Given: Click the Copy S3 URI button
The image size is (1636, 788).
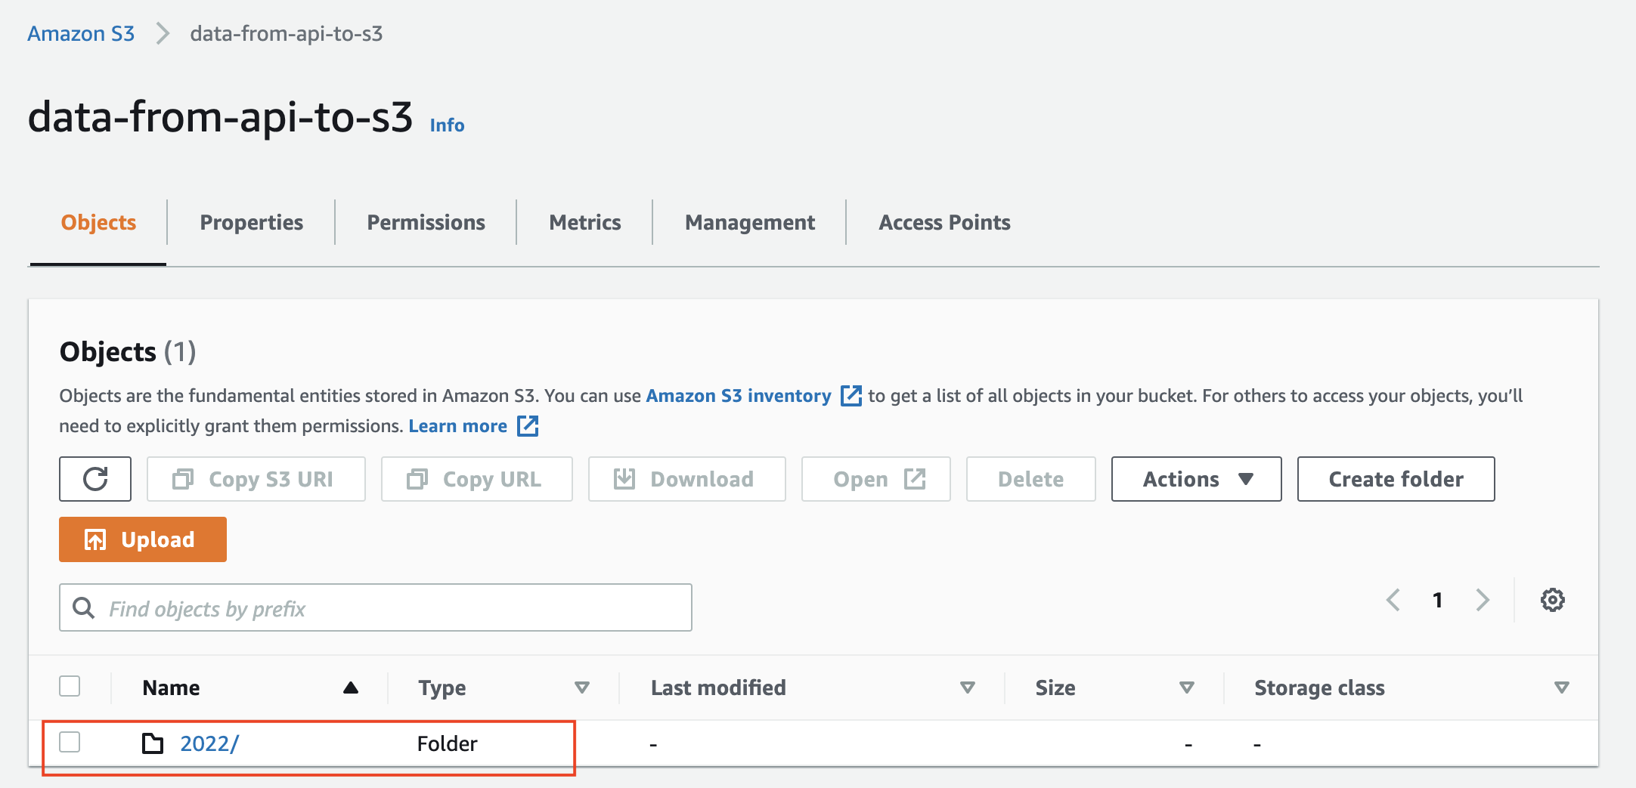Looking at the screenshot, I should 256,479.
